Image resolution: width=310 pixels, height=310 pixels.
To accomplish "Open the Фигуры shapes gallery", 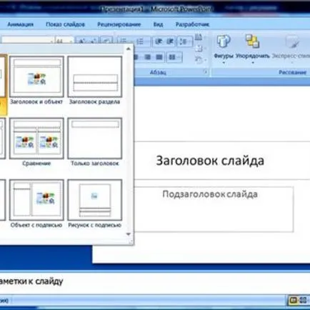I will [224, 49].
